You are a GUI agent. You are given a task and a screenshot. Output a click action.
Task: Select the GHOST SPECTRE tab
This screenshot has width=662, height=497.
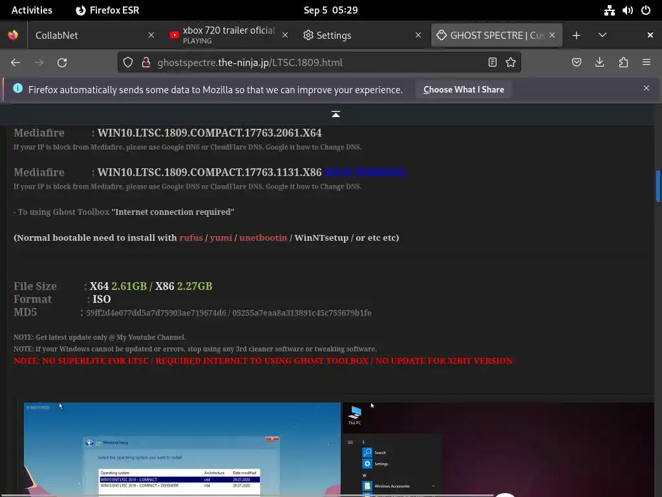tap(496, 35)
